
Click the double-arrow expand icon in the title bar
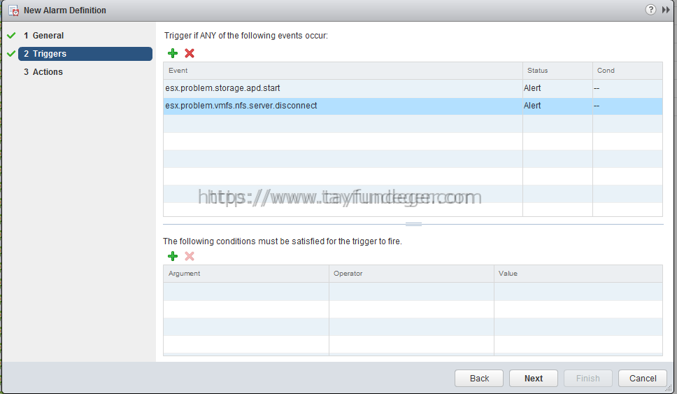click(x=666, y=10)
